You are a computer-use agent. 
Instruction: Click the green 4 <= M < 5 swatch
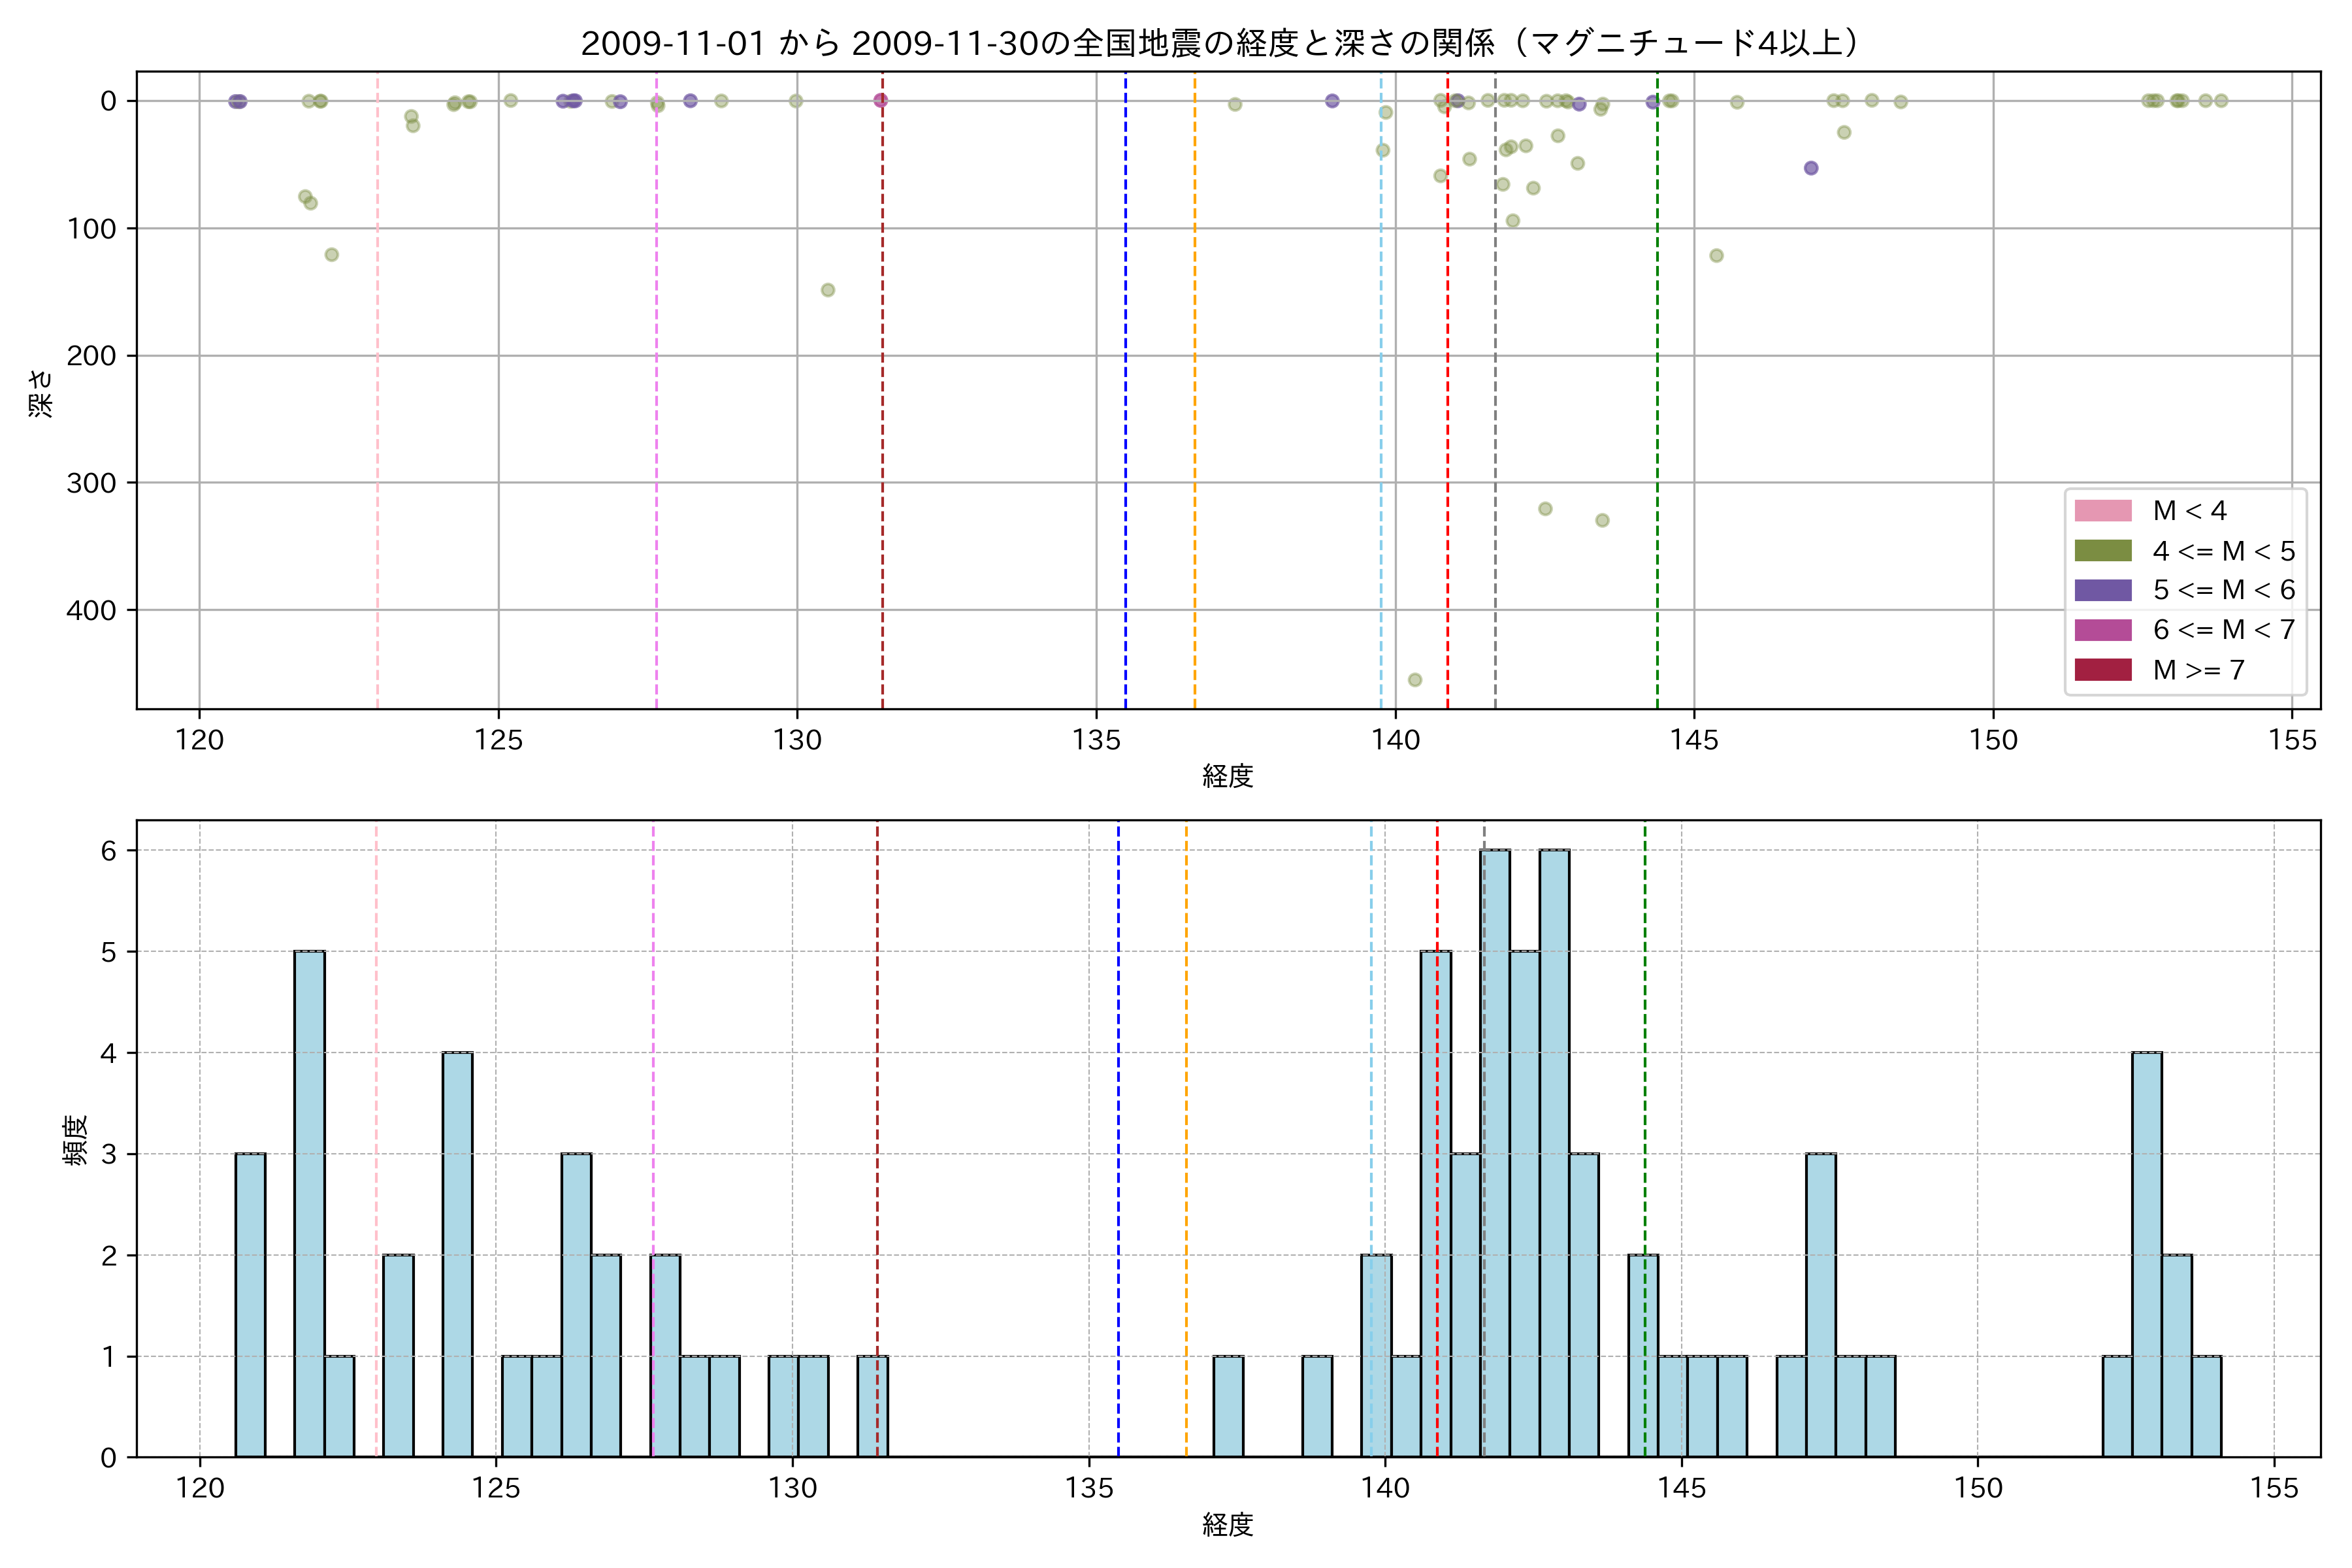pos(2103,551)
